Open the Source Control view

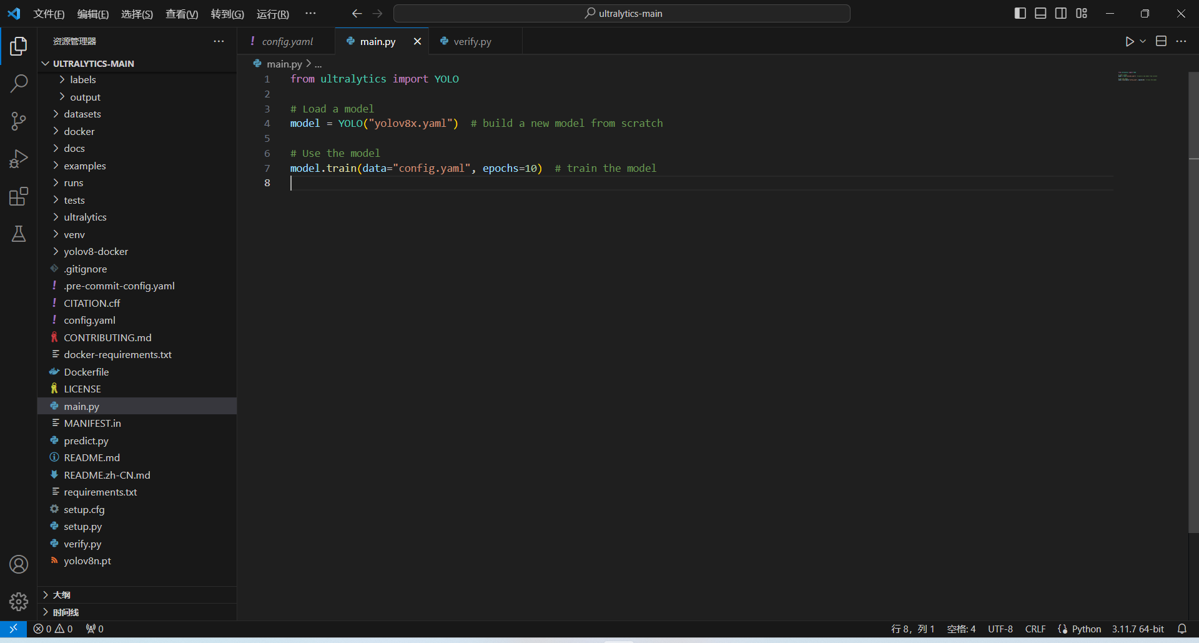(19, 121)
